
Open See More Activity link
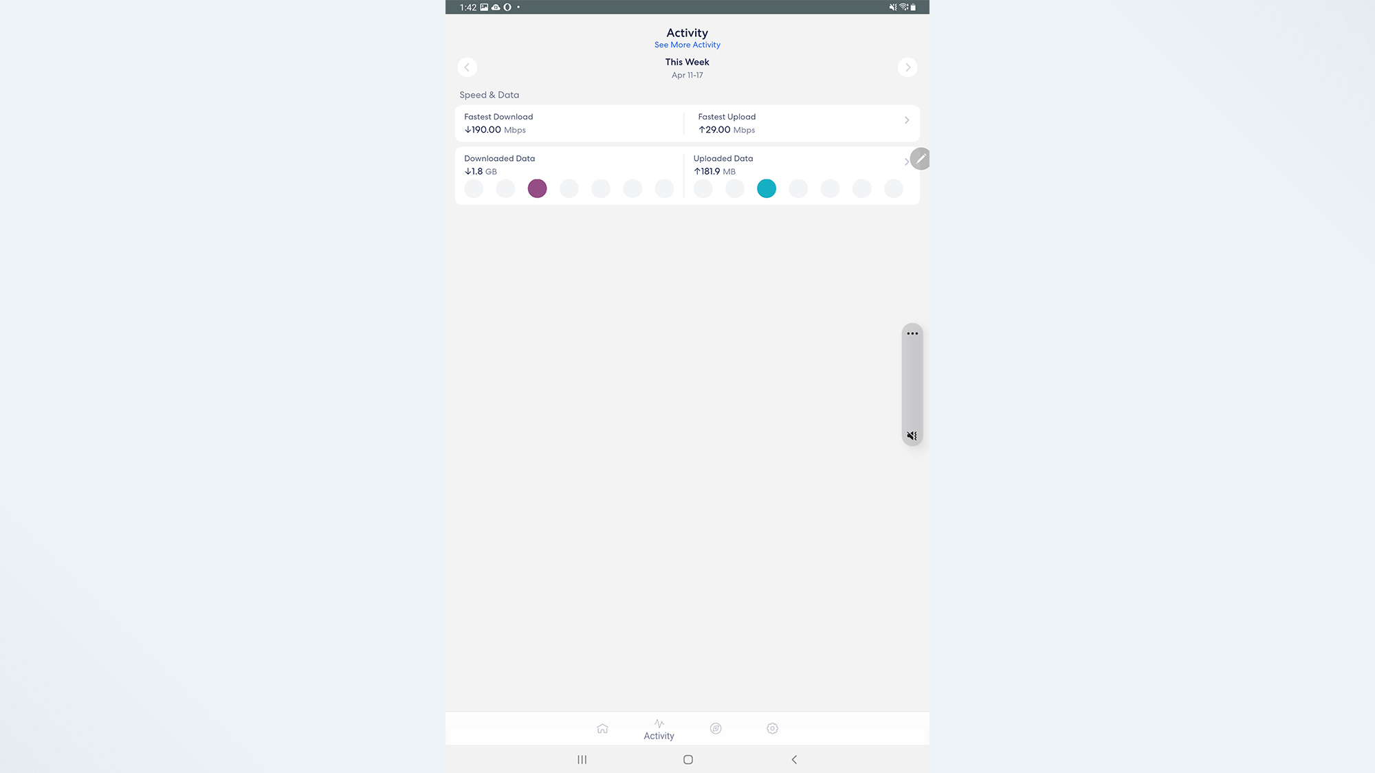(687, 45)
